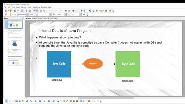The image size is (185, 104).
Task: Switch to the Slide Sorter tab
Action: (x=53, y=18)
